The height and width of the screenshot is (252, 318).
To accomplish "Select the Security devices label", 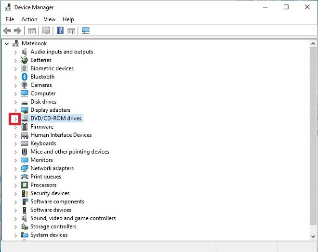I will pyautogui.click(x=50, y=193).
